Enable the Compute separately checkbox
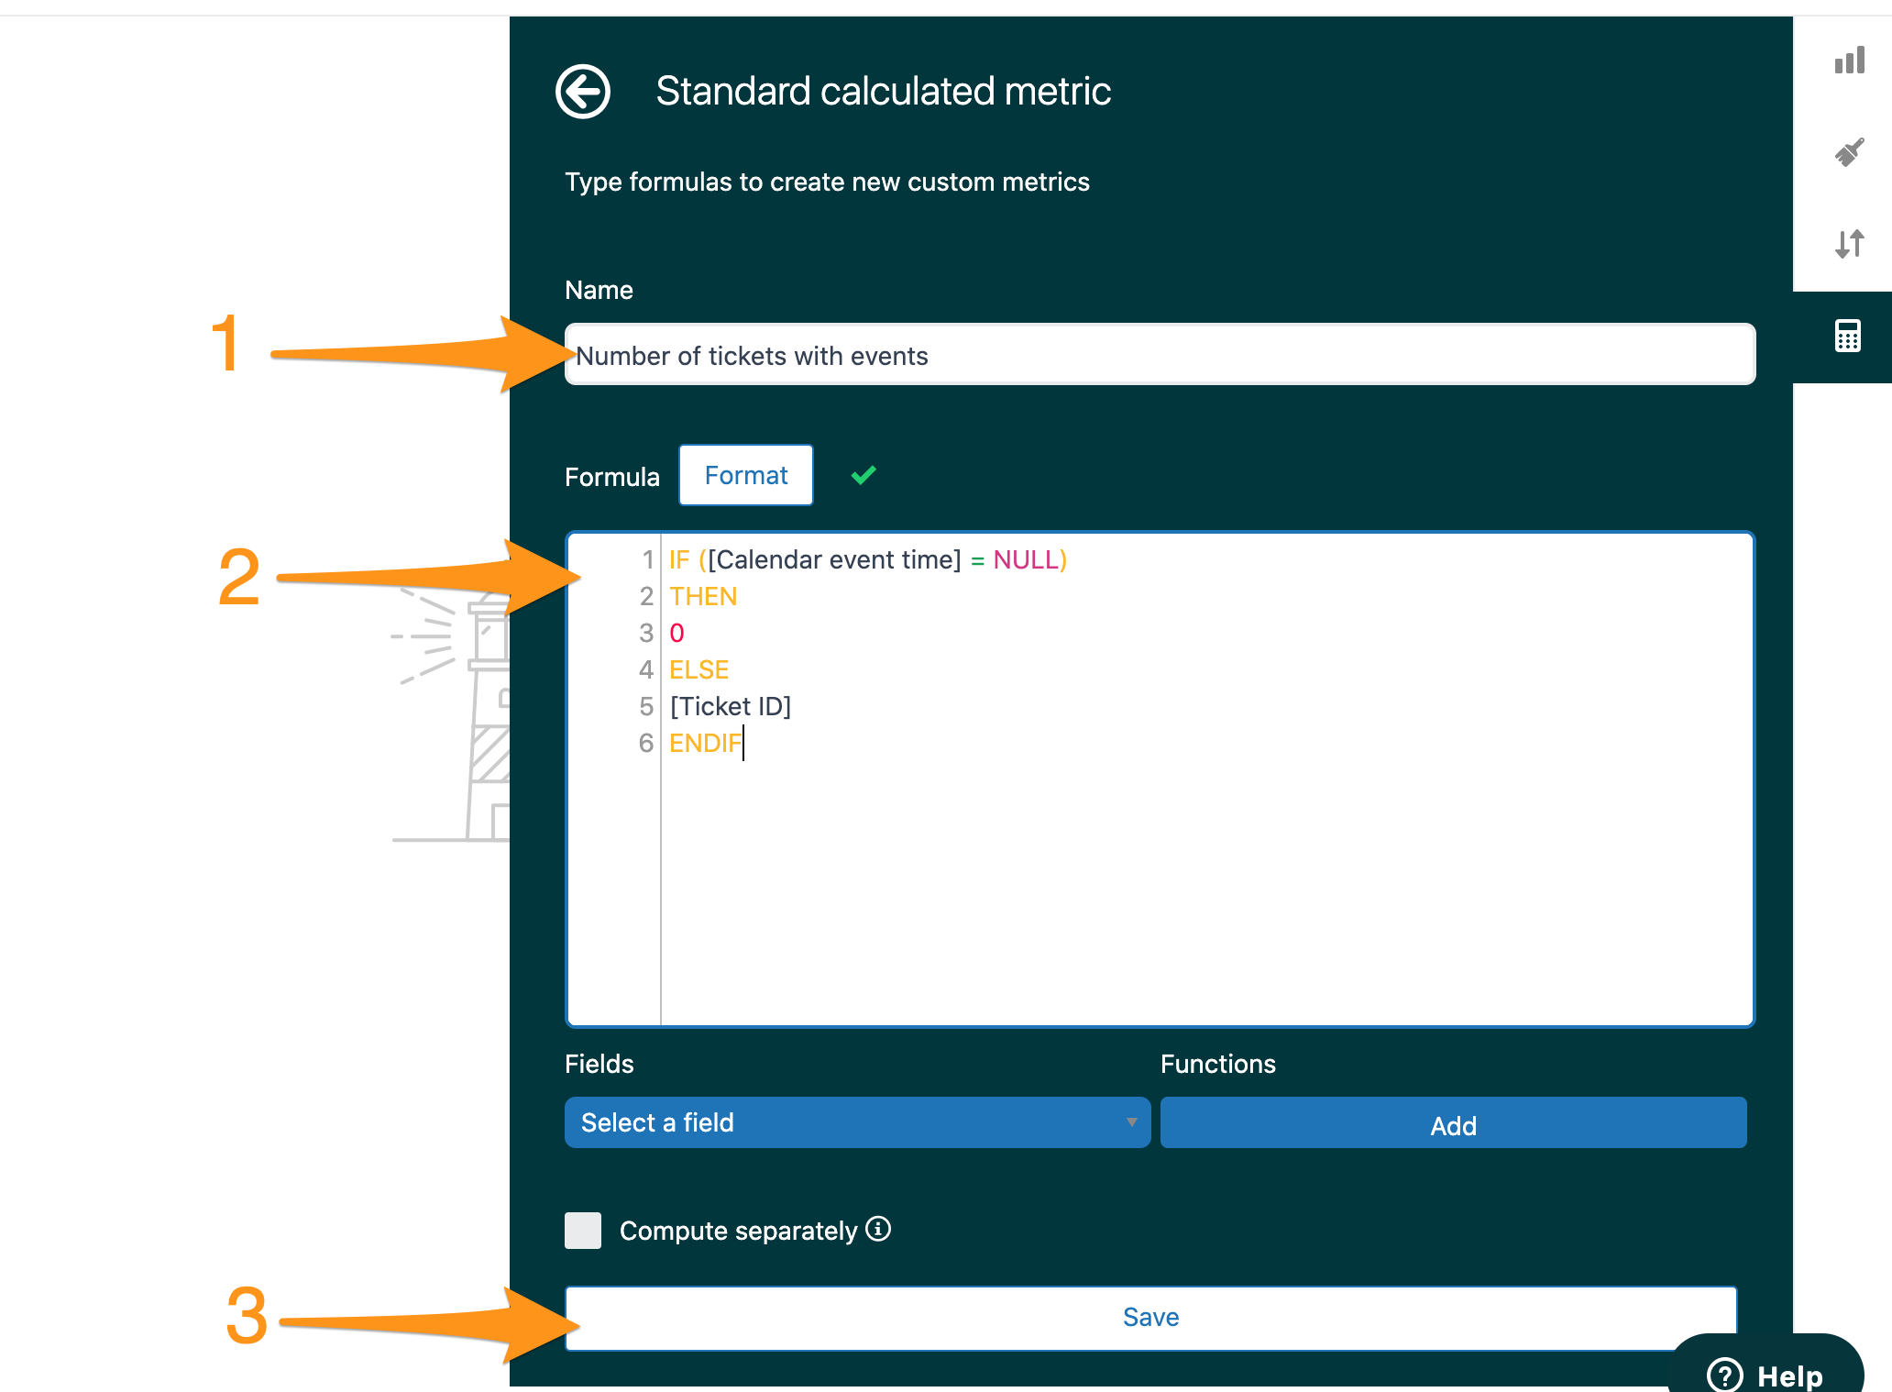 (x=583, y=1231)
